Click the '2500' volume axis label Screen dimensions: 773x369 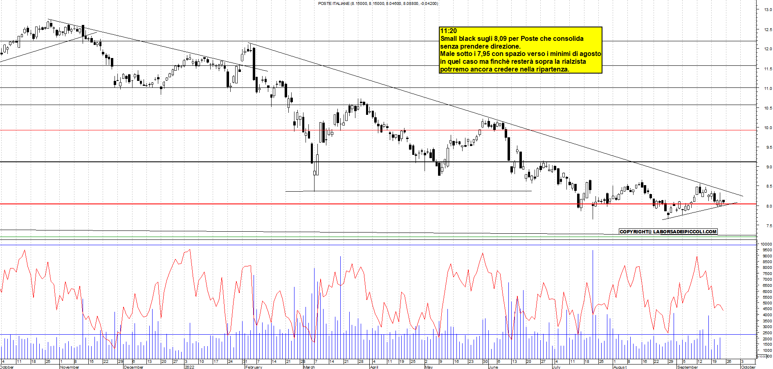767,333
